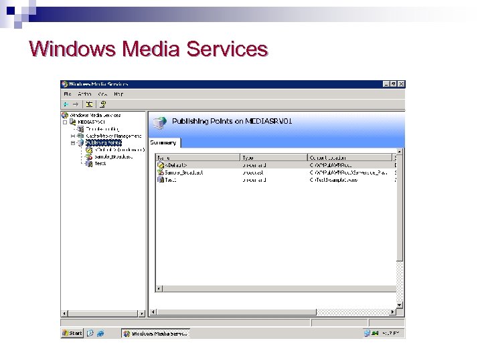
Task: Collapse the MEDIASRV01 server node
Action: point(65,122)
